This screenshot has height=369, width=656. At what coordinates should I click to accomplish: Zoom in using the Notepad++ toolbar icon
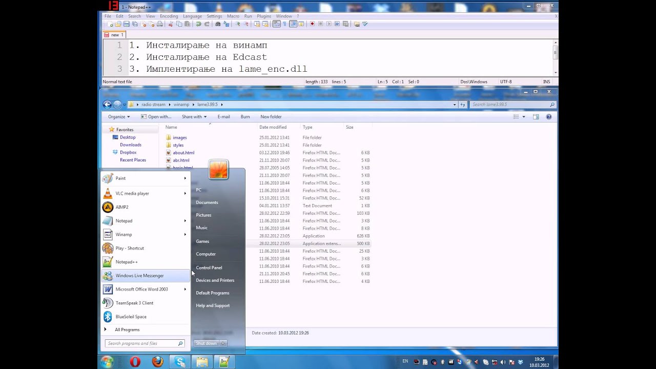click(x=237, y=24)
